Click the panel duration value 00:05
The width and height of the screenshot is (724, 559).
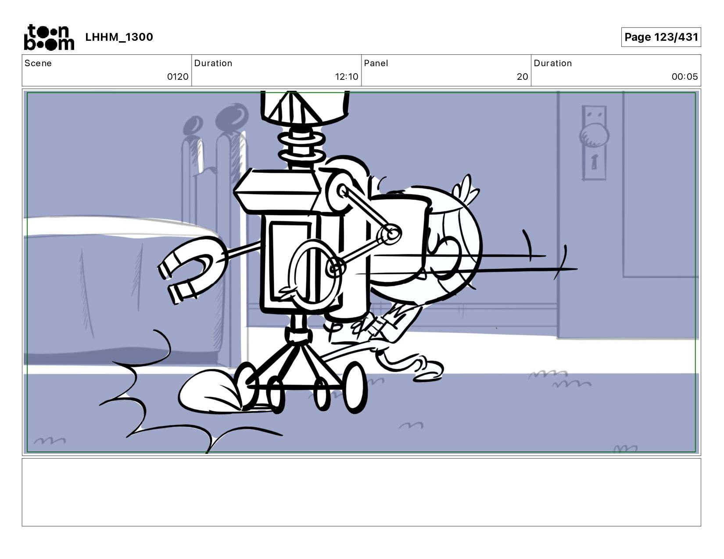tap(685, 77)
